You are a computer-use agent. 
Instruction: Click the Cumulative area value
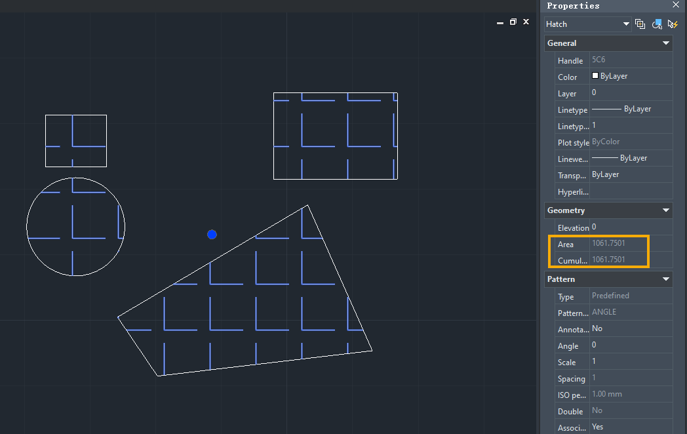(608, 260)
